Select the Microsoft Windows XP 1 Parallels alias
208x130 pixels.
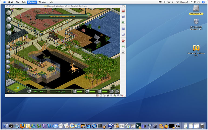pyautogui.click(x=196, y=48)
